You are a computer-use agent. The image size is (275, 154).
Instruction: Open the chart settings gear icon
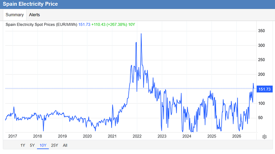pyautogui.click(x=264, y=137)
